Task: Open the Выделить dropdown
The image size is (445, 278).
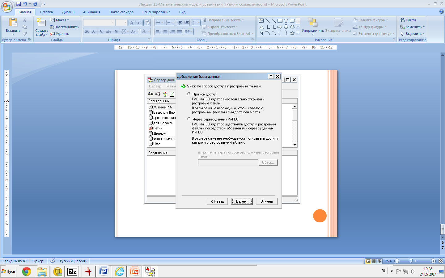Action: [413, 34]
